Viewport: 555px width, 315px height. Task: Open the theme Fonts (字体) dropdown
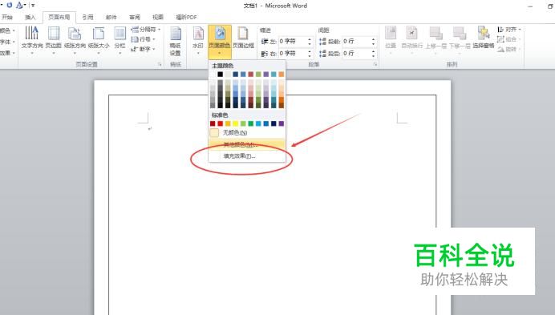pyautogui.click(x=7, y=42)
